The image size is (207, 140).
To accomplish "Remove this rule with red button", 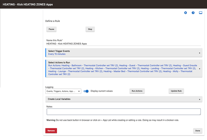I will pyautogui.click(x=51, y=131).
